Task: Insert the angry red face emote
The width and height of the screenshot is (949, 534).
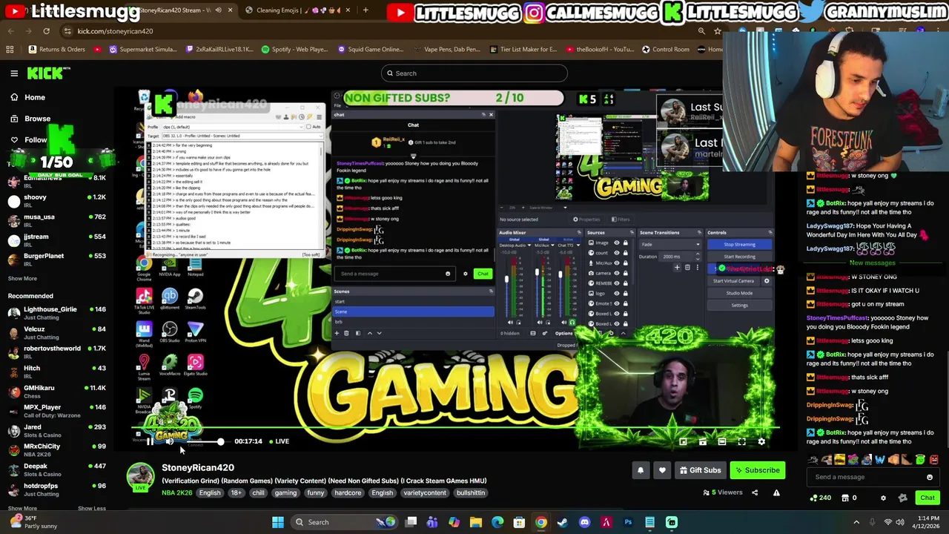Action: (x=933, y=460)
